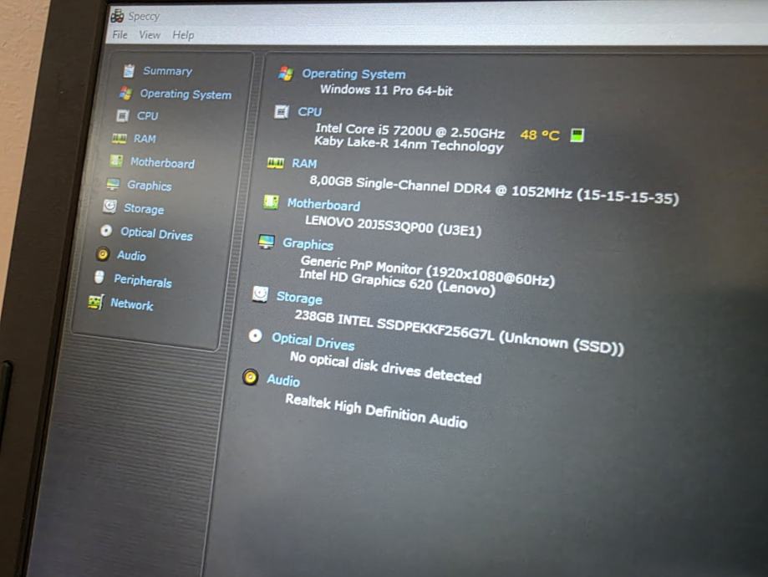Click the 48 °C temperature reading
This screenshot has height=577, width=768.
(539, 135)
